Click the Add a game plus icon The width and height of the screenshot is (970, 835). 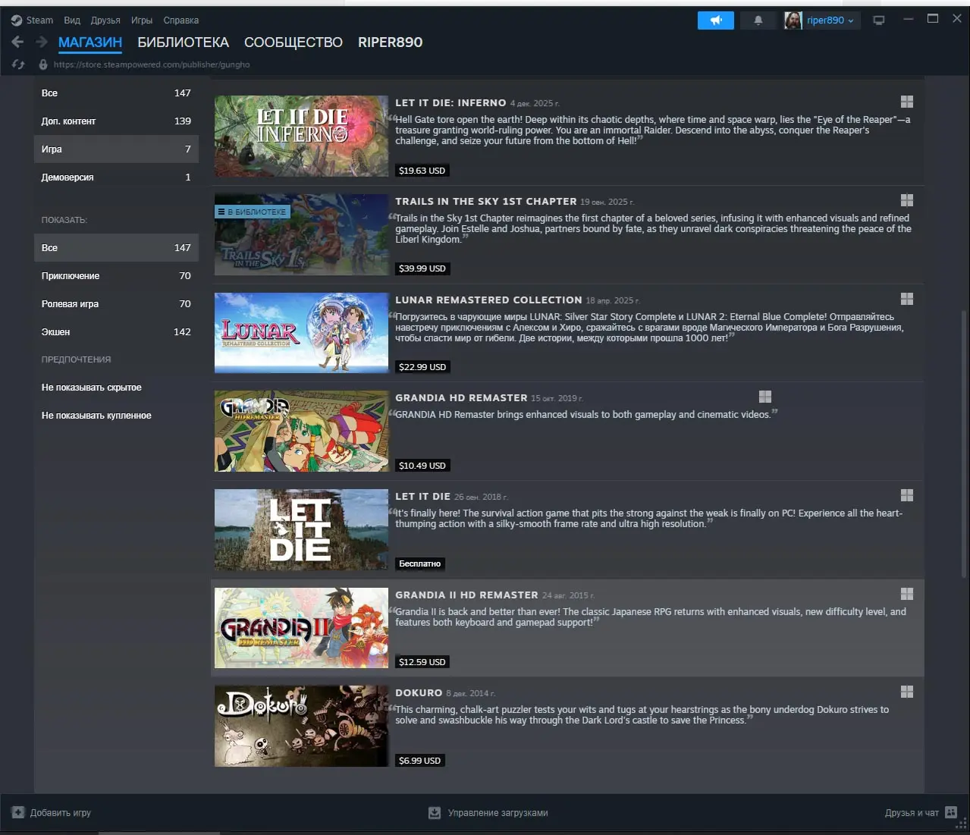pos(18,812)
